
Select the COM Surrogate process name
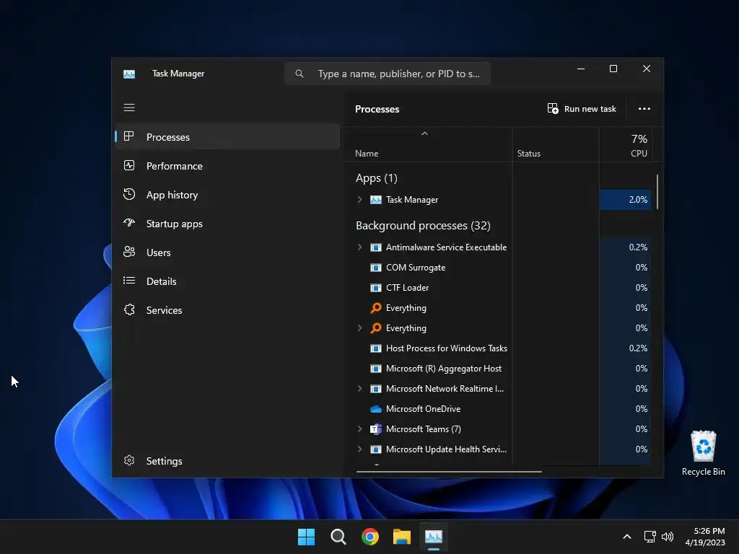415,268
